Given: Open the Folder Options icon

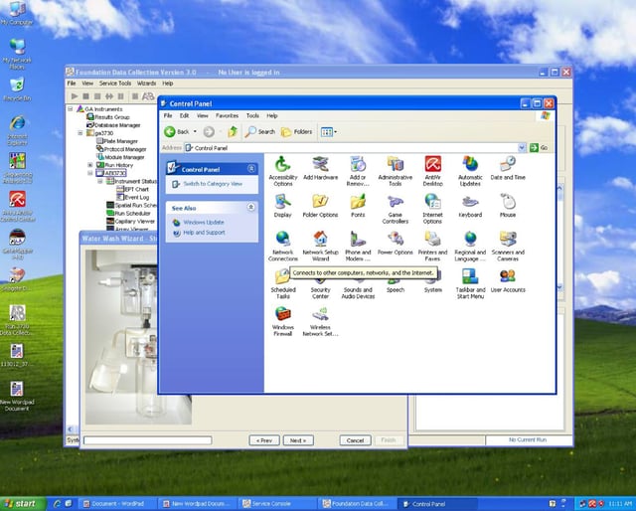Looking at the screenshot, I should tap(320, 206).
